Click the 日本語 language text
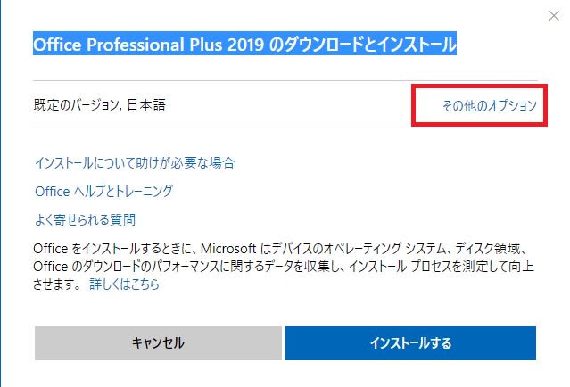The image size is (570, 387). point(146,105)
